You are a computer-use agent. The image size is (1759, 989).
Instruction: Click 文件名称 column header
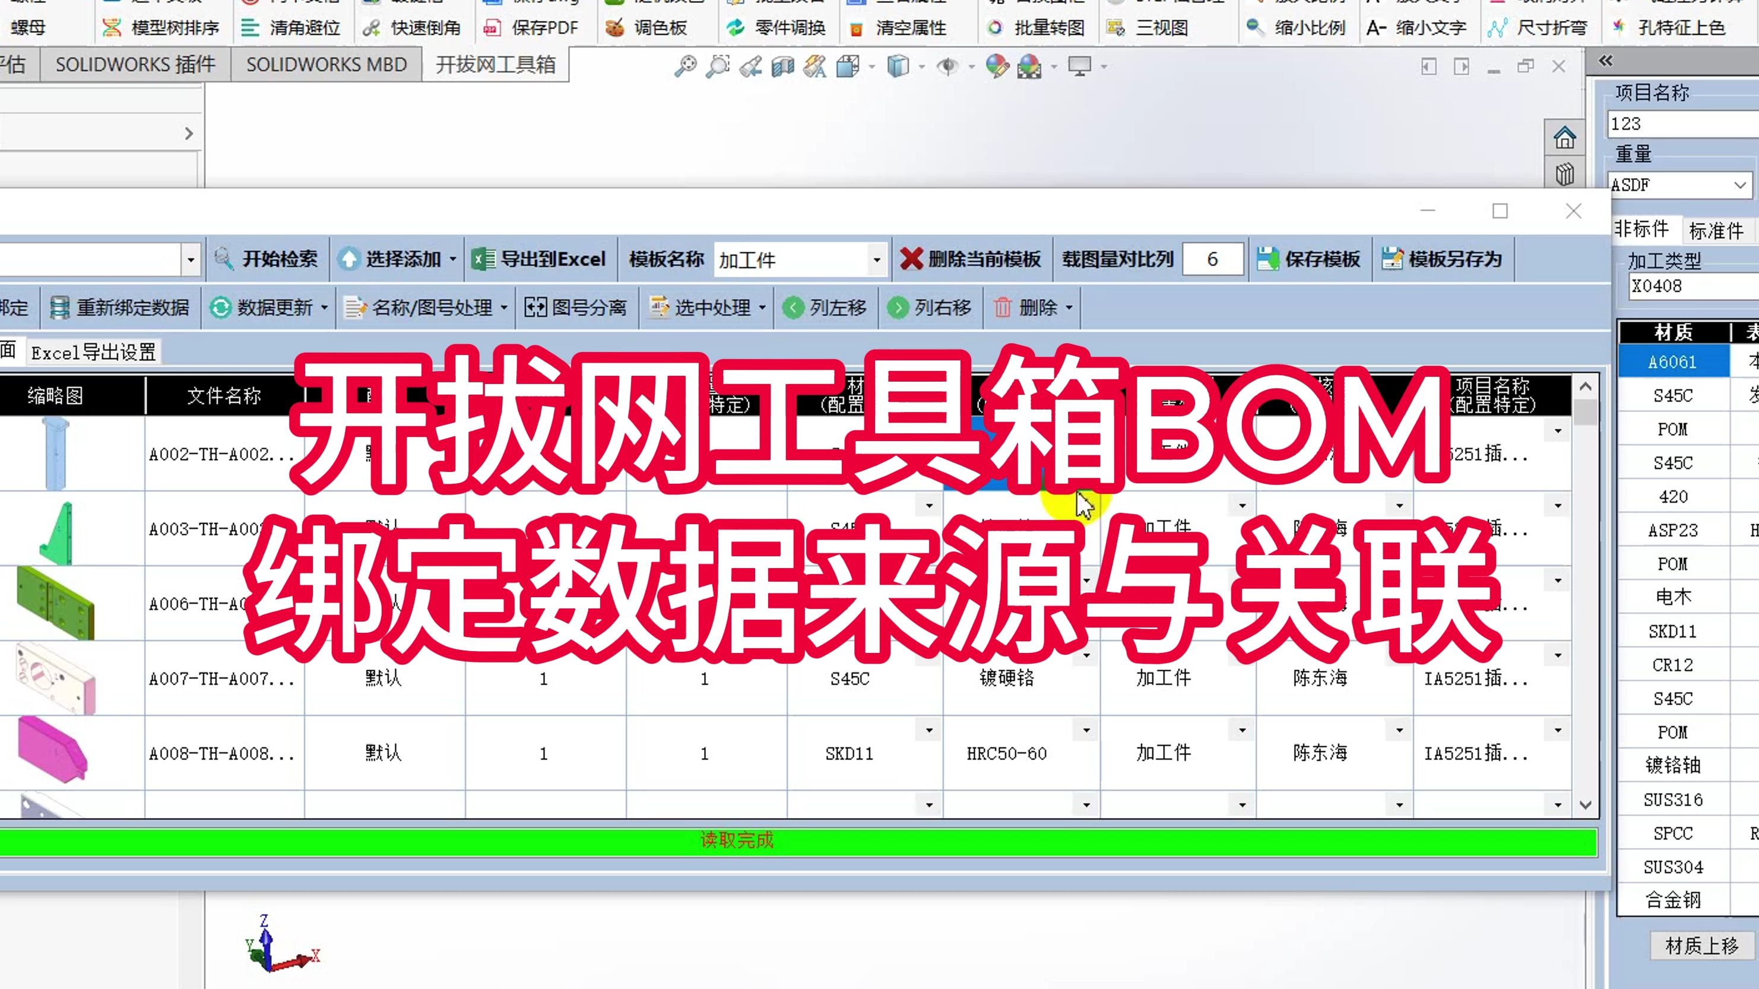[x=224, y=395]
